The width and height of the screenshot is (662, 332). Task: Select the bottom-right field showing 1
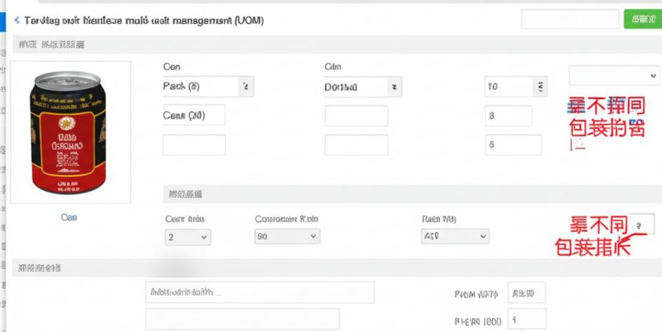526,319
